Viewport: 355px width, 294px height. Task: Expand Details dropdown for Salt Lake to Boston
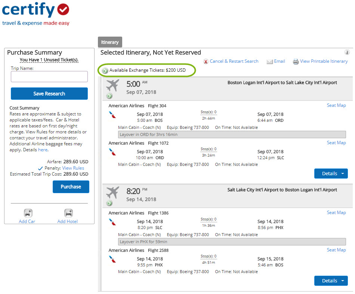click(331, 281)
